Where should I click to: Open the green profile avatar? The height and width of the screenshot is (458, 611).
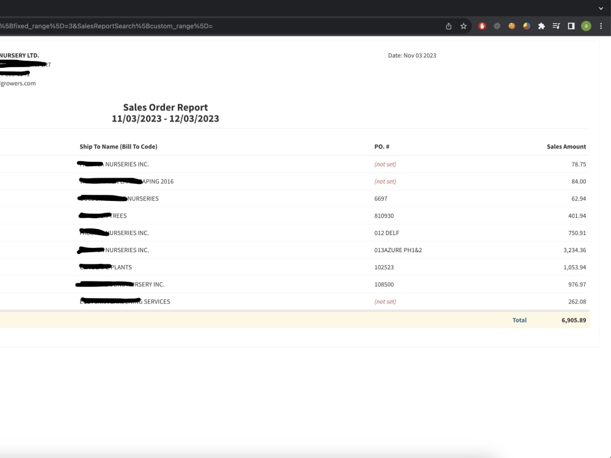586,26
